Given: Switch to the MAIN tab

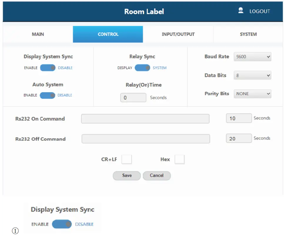Looking at the screenshot, I should click(38, 34).
